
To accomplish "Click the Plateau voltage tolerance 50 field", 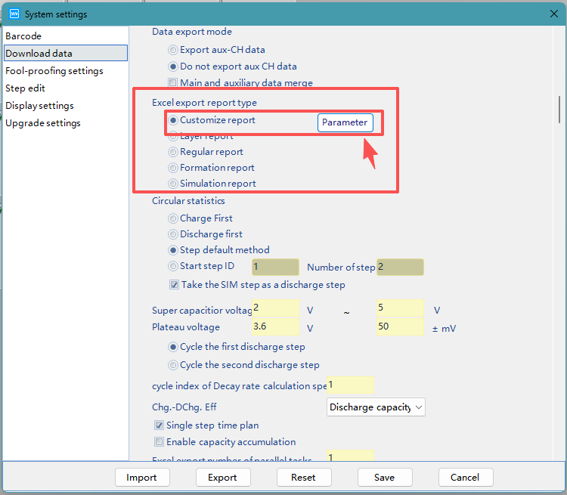I will pyautogui.click(x=400, y=327).
